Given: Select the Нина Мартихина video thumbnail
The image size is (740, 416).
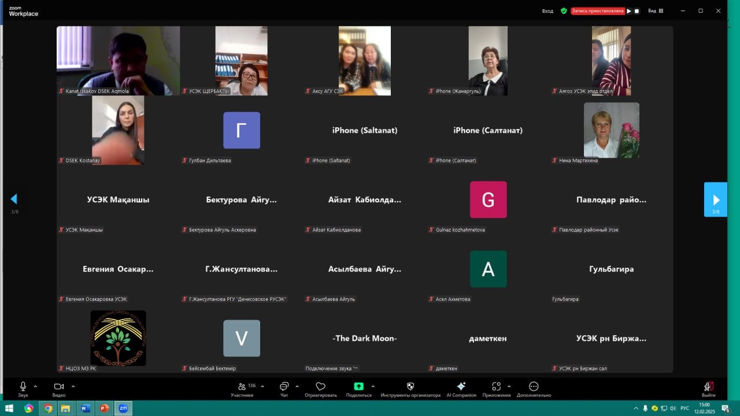Looking at the screenshot, I should pyautogui.click(x=611, y=130).
